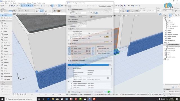
Task: Toggle middle surface override Brique - Ciment
Action: [69, 51]
